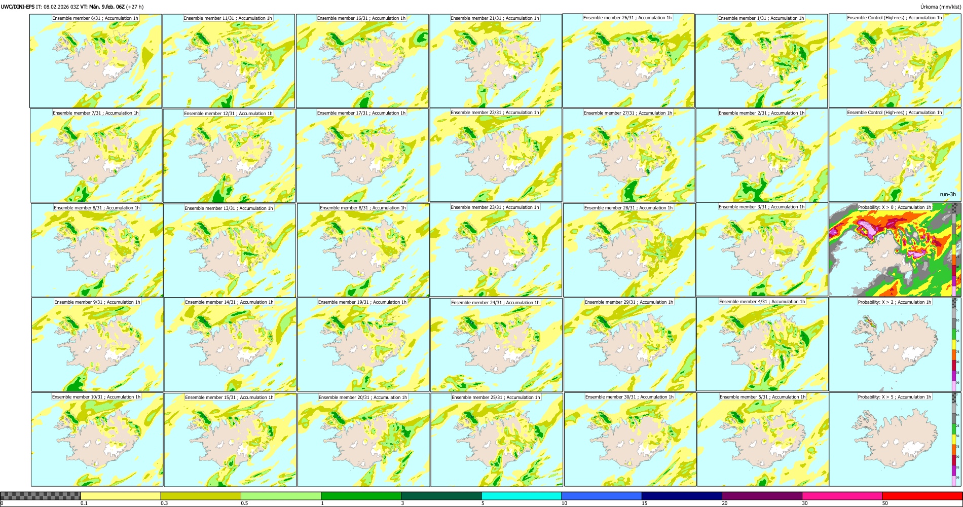Click the '50' legend value
The width and height of the screenshot is (963, 507).
coord(885,503)
